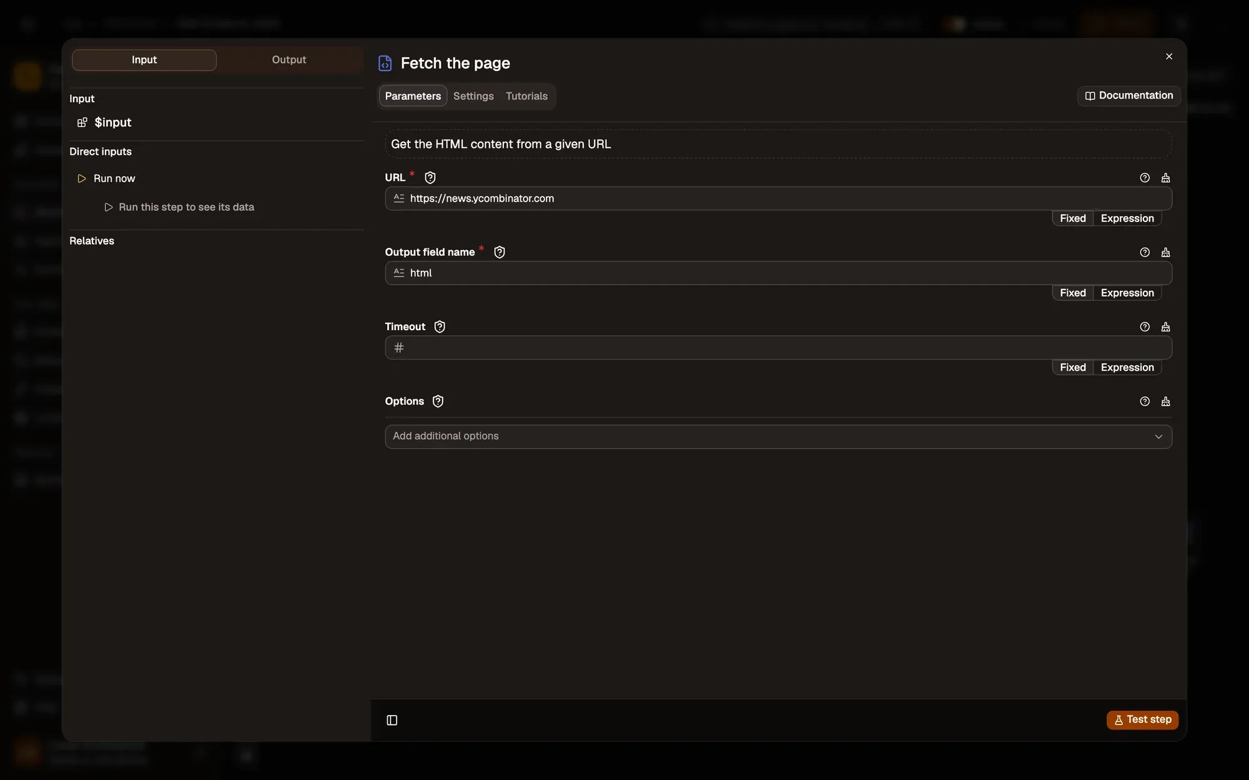Click the Run now item
Screen dimensions: 1249x780
point(114,178)
